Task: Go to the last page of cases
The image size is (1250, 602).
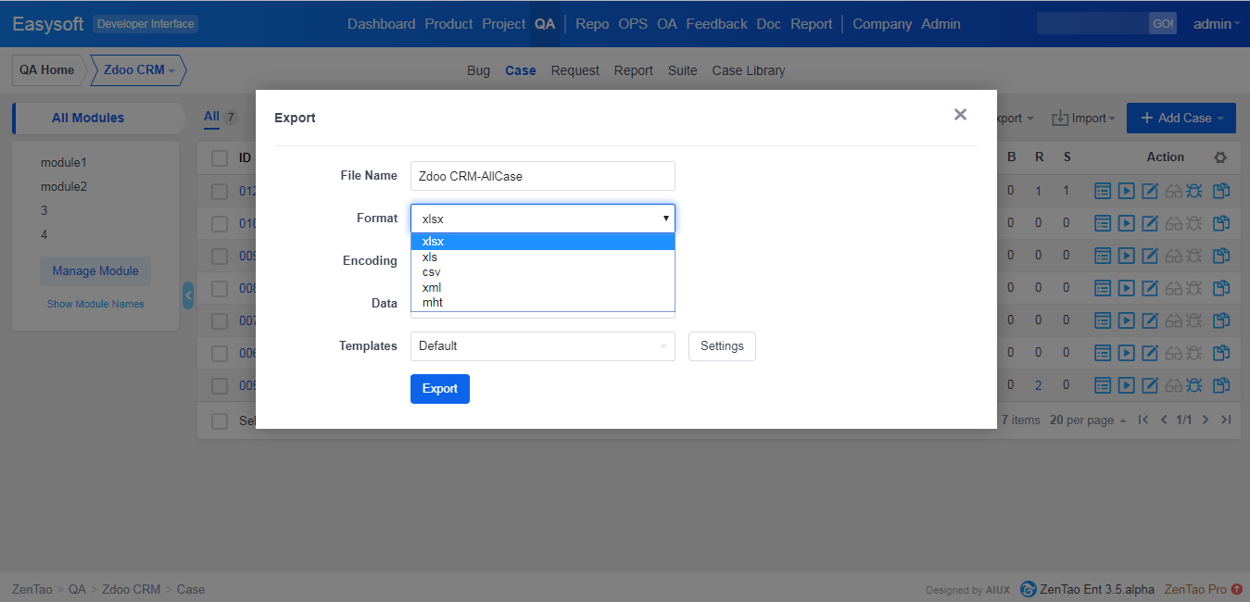Action: 1226,420
